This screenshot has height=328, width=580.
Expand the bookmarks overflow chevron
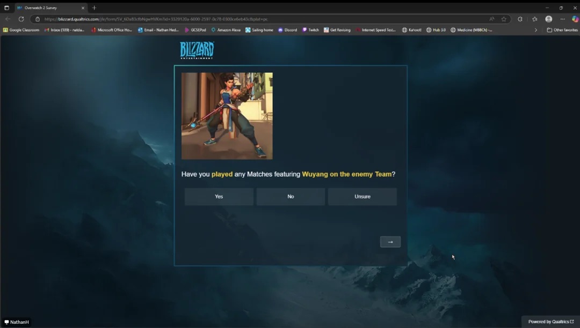535,30
